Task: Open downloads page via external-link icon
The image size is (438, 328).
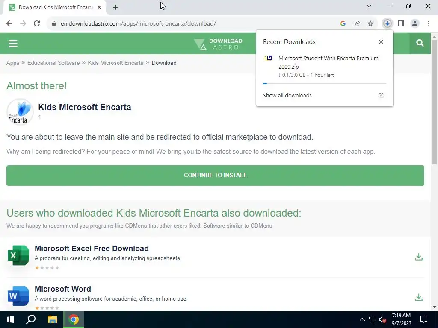Action: 381,95
